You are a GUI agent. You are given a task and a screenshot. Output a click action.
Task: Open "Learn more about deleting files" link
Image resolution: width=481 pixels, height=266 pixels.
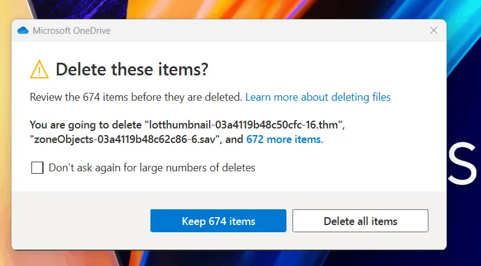click(x=318, y=97)
